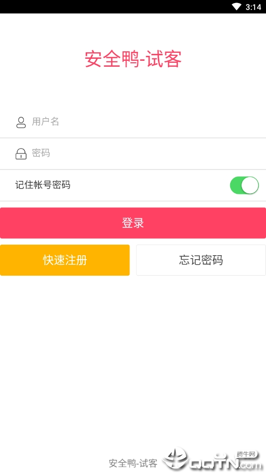Click the yellow 快速注册 button
This screenshot has width=266, height=473.
pos(65,260)
